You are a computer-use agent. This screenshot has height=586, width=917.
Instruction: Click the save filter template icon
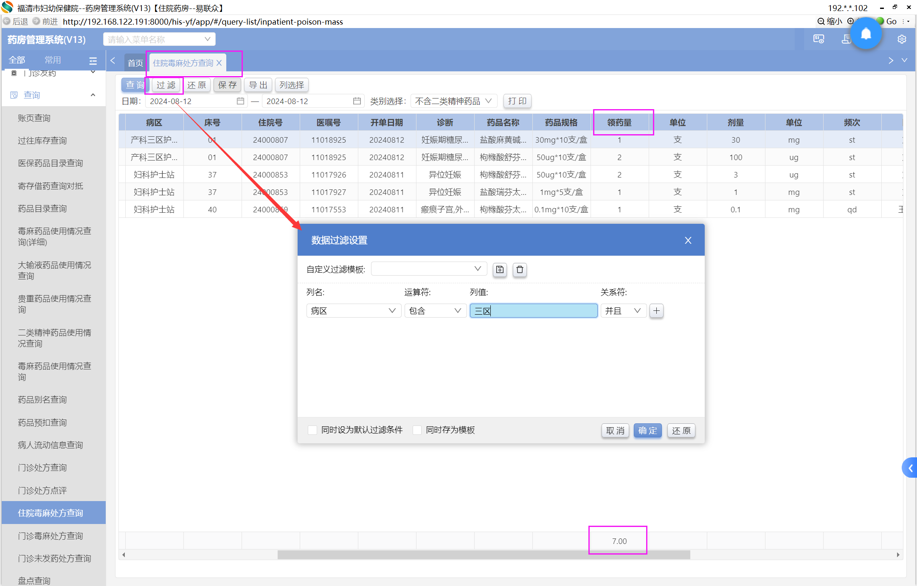pos(500,270)
